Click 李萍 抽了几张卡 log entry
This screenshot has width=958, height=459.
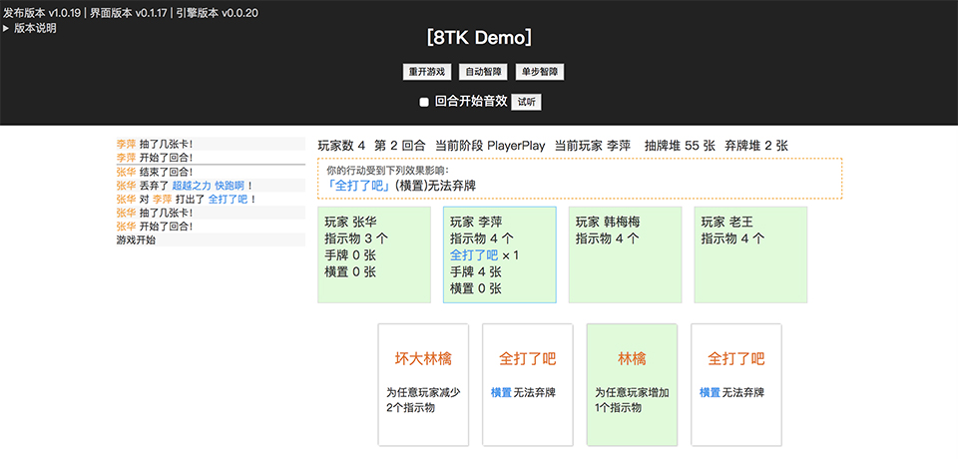[x=211, y=145]
